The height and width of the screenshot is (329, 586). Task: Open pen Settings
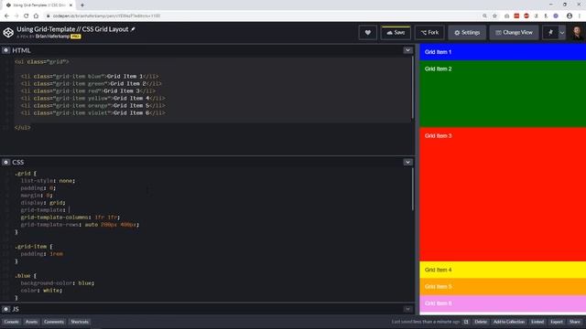click(x=467, y=33)
